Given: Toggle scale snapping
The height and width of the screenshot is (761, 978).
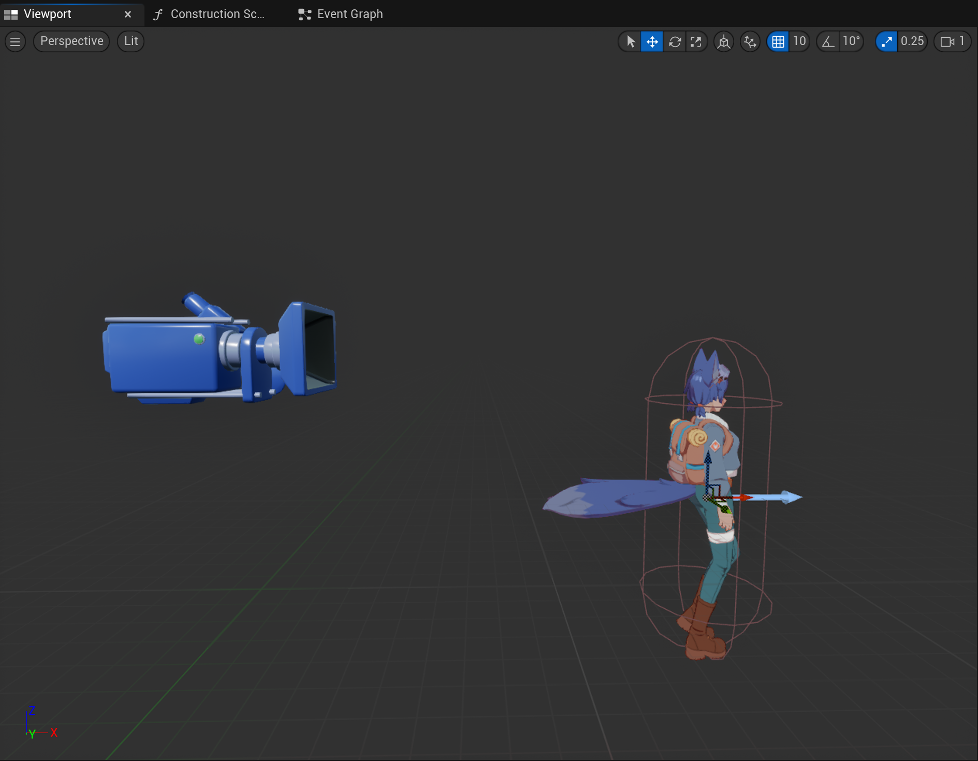Looking at the screenshot, I should [886, 41].
